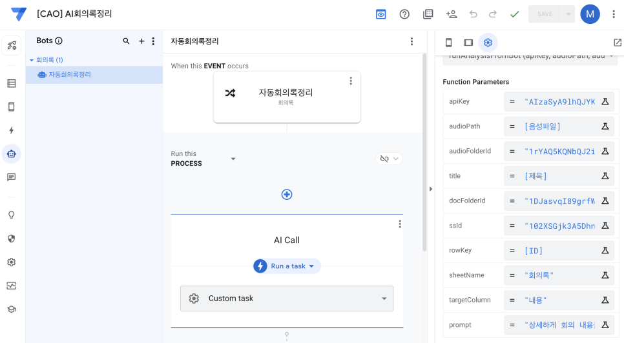Open the Security shield icon in sidebar
The height and width of the screenshot is (343, 624).
[x=12, y=239]
